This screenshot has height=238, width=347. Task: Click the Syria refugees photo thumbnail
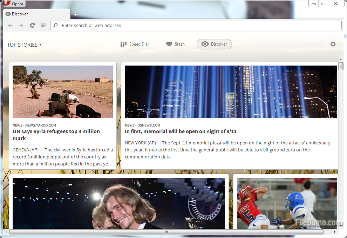point(63,92)
